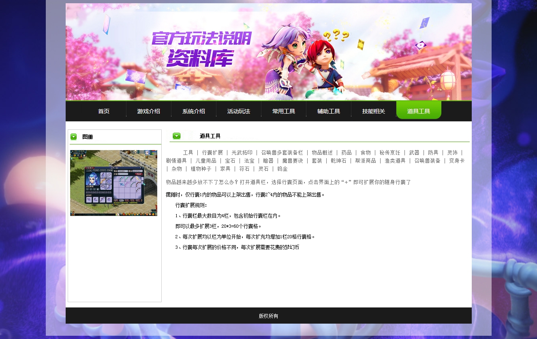
Task: Go to 游戏介绍 in navigation bar
Action: [x=148, y=111]
